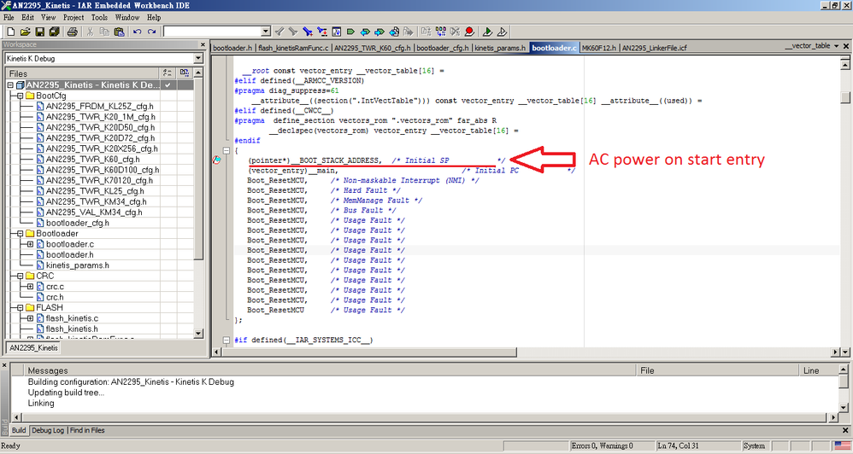Click the Compile toolbar icon
The image size is (853, 454).
426,32
